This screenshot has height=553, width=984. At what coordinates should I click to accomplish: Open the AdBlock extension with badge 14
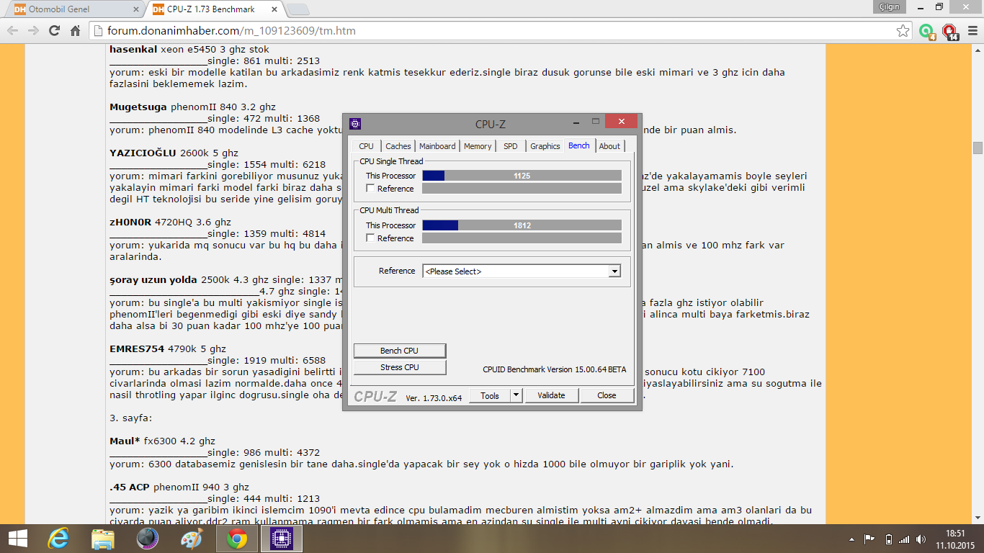point(950,32)
